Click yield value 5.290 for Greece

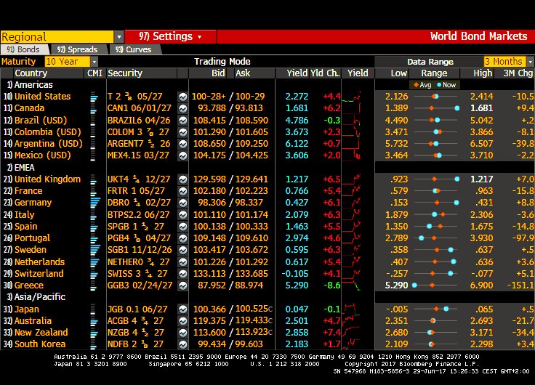point(297,285)
